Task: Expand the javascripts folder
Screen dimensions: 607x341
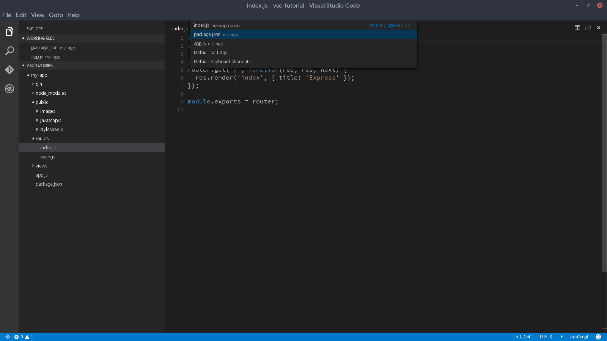Action: point(92,120)
